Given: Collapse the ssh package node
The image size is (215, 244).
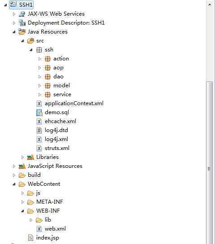Looking at the screenshot, I should [31, 50].
